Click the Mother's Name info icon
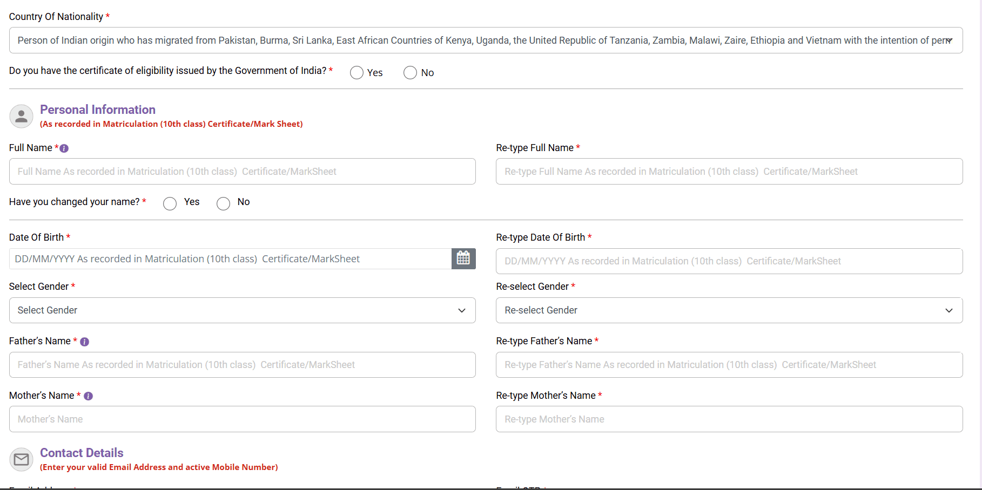Viewport: 982px width, 490px height. (89, 396)
